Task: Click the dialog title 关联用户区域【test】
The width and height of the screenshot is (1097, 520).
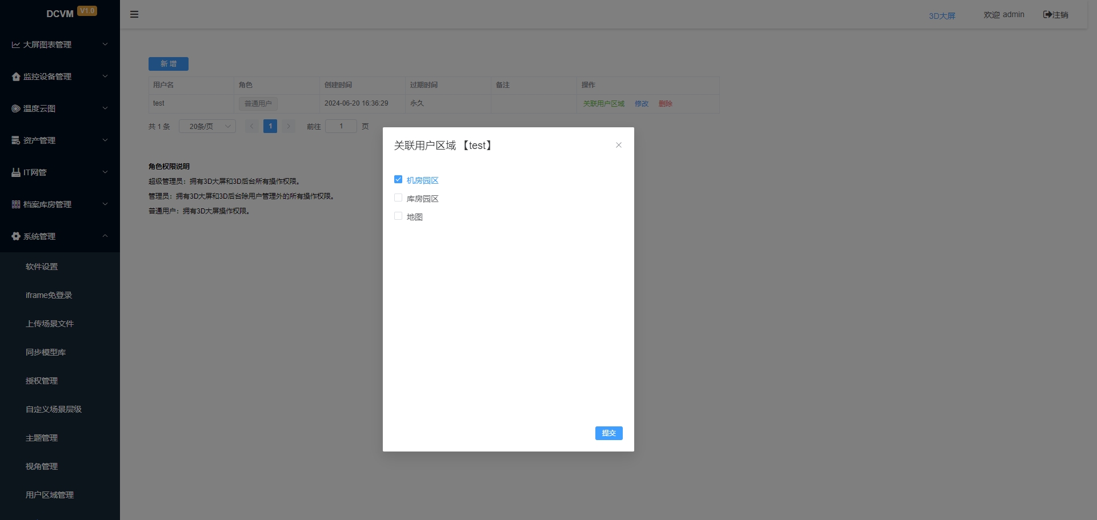Action: tap(444, 146)
